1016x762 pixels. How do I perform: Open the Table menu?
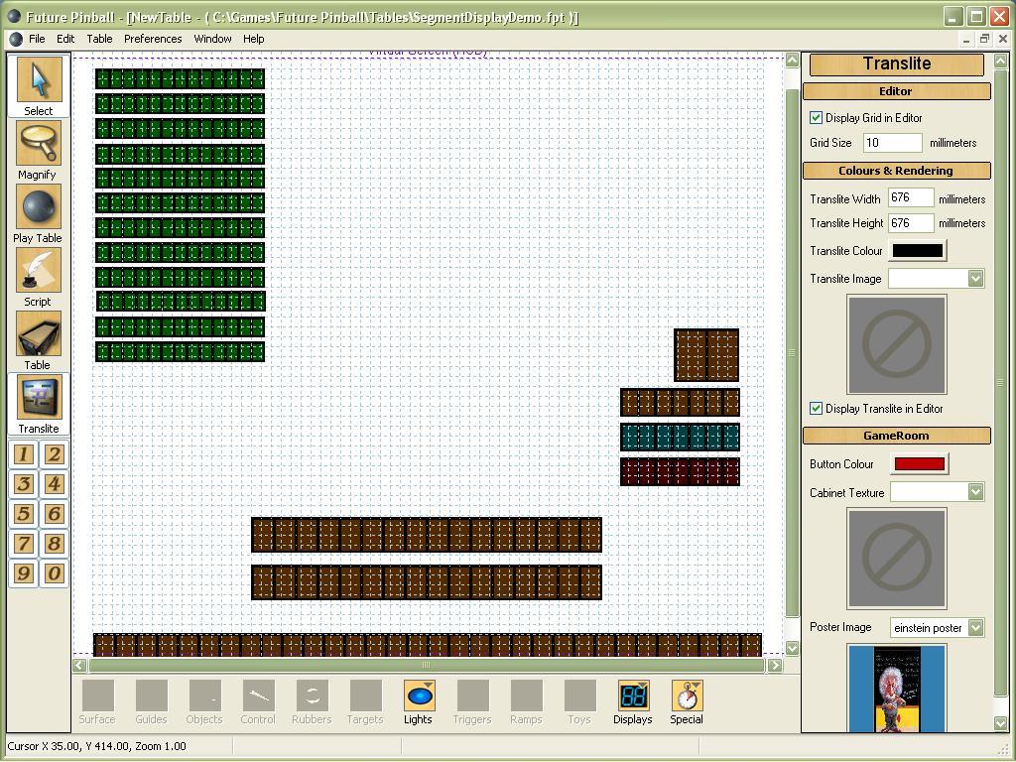[x=100, y=39]
